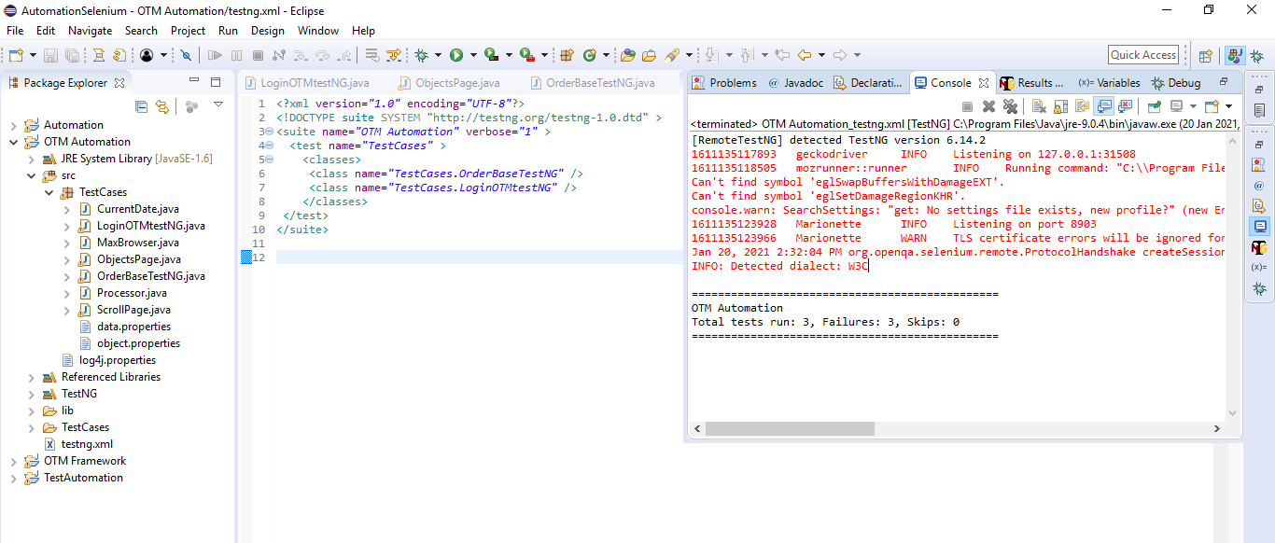Click Pin Console icon
Screen dimensions: 1275x543
1154,106
